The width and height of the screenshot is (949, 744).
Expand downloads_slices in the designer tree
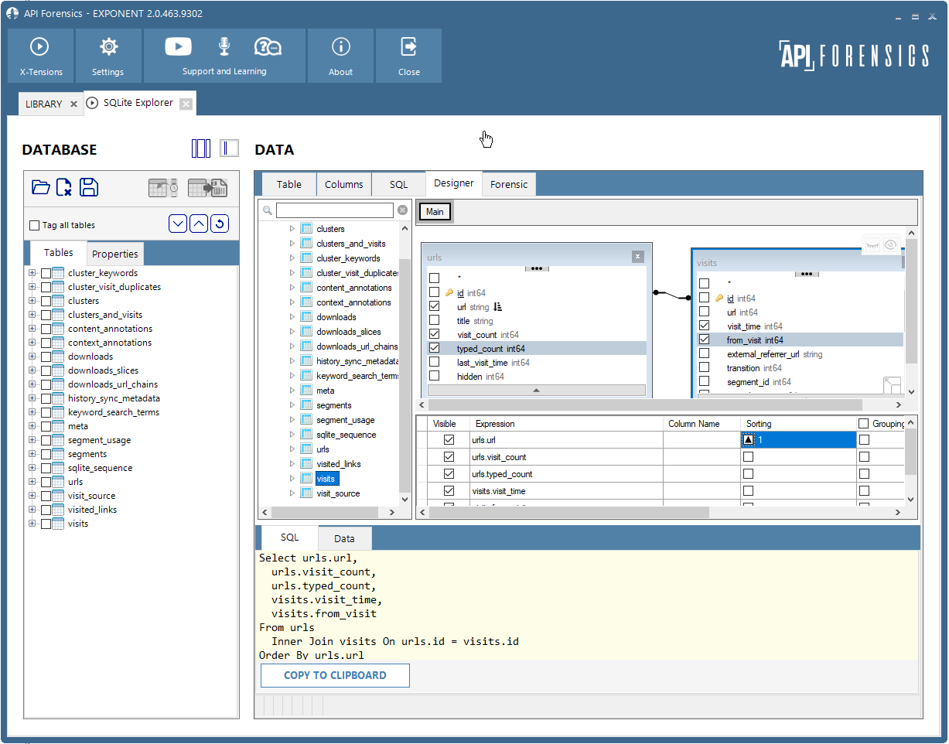click(292, 332)
